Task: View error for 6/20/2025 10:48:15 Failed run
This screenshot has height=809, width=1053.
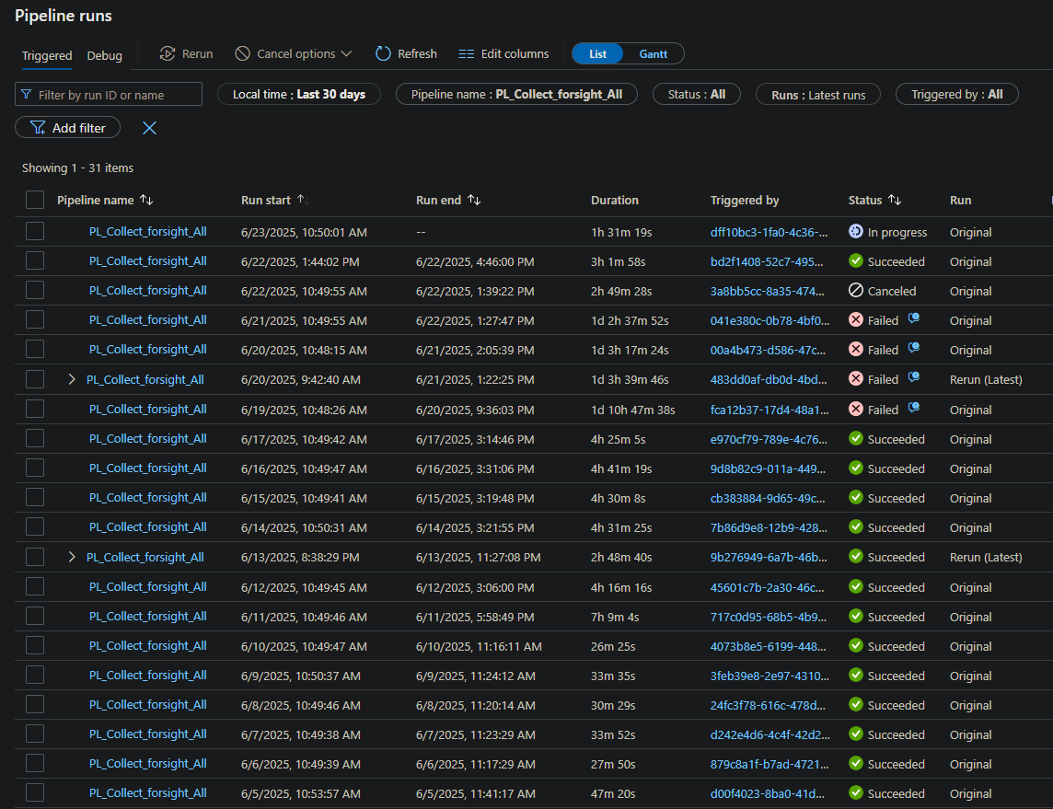Action: pos(914,349)
